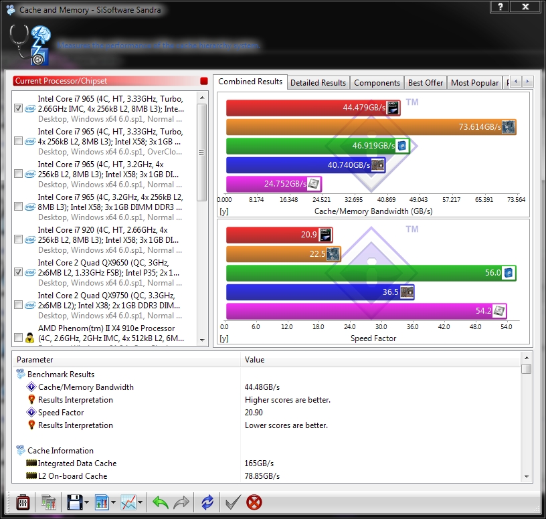Click the L2 On-board Cache chip icon

[31, 476]
